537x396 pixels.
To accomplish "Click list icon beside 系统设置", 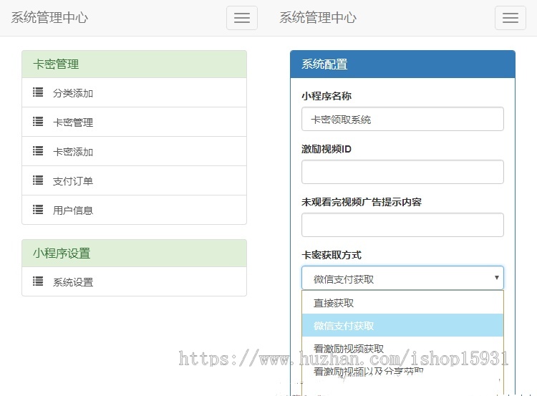I will (x=38, y=281).
